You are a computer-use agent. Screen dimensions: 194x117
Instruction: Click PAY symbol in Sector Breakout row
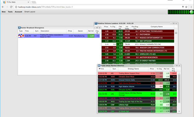pyautogui.click(x=35, y=36)
